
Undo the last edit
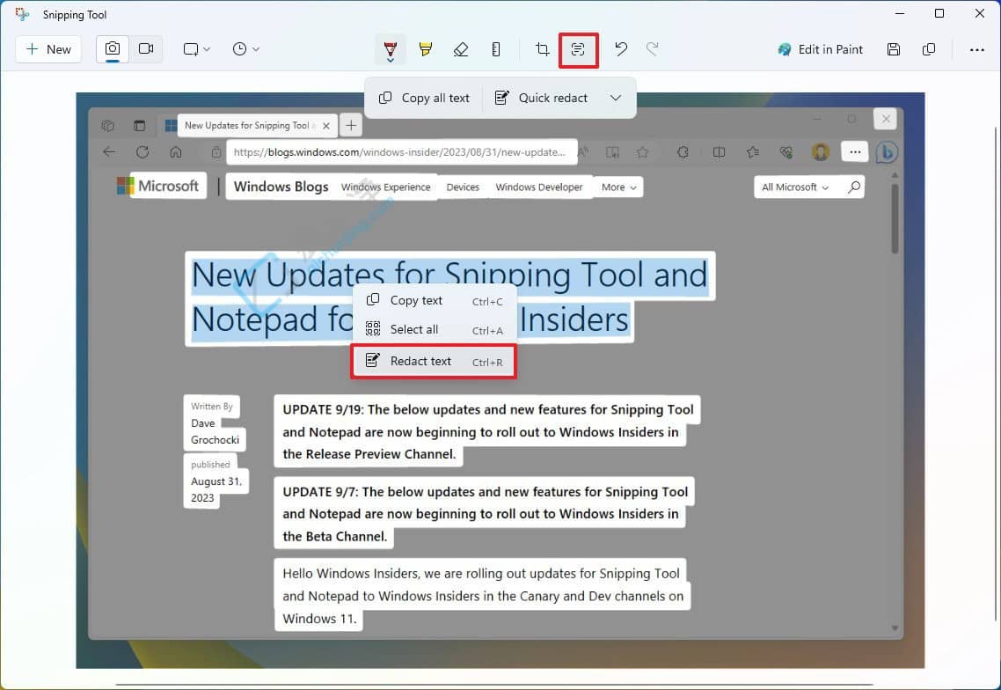click(x=620, y=49)
